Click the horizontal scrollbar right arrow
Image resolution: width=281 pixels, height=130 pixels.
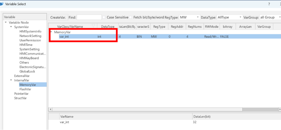280,109
